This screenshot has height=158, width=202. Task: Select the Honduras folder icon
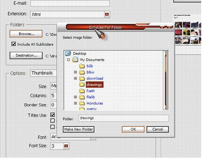click(x=82, y=103)
